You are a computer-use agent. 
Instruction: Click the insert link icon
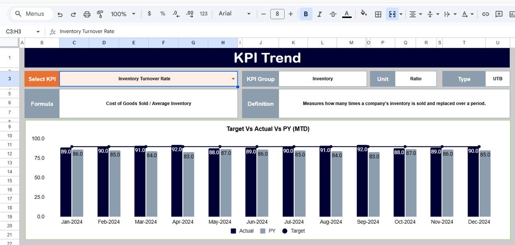485,14
